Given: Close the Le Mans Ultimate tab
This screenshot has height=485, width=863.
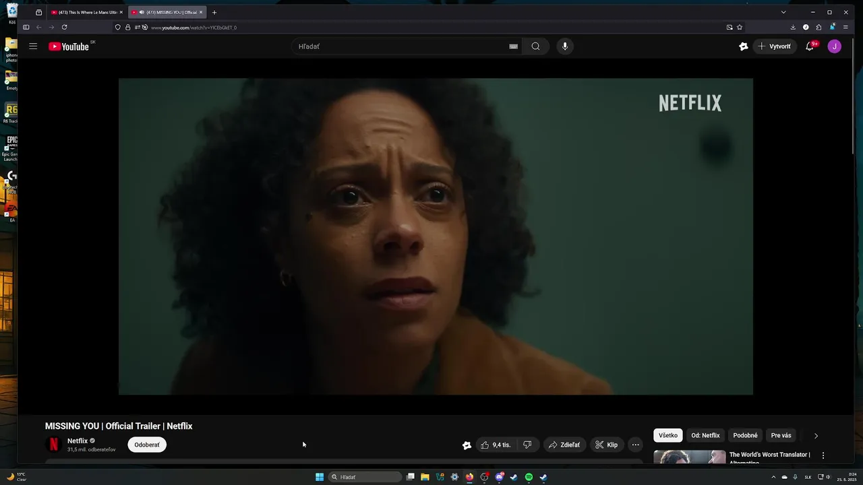Looking at the screenshot, I should coord(121,12).
